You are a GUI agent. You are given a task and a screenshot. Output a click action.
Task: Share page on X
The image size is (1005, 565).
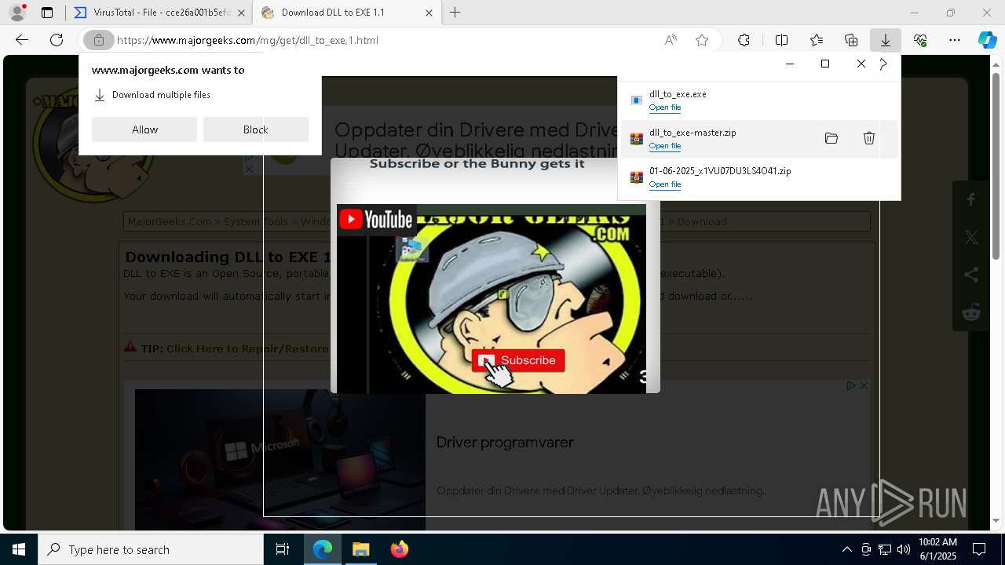[971, 237]
